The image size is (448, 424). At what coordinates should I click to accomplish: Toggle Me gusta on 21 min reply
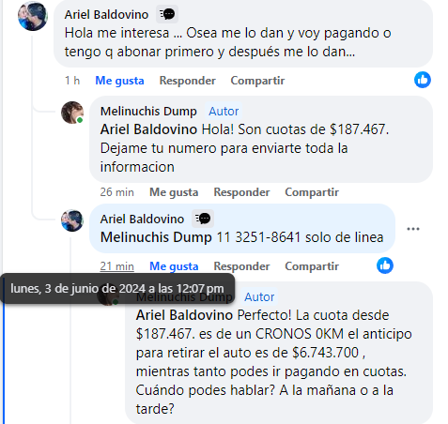pos(174,266)
